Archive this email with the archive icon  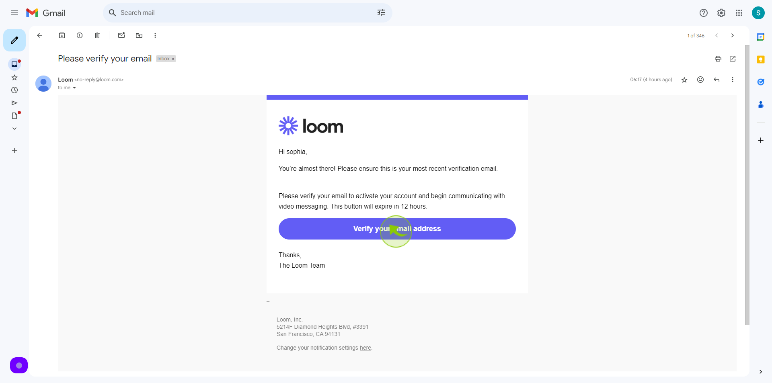[x=62, y=35]
